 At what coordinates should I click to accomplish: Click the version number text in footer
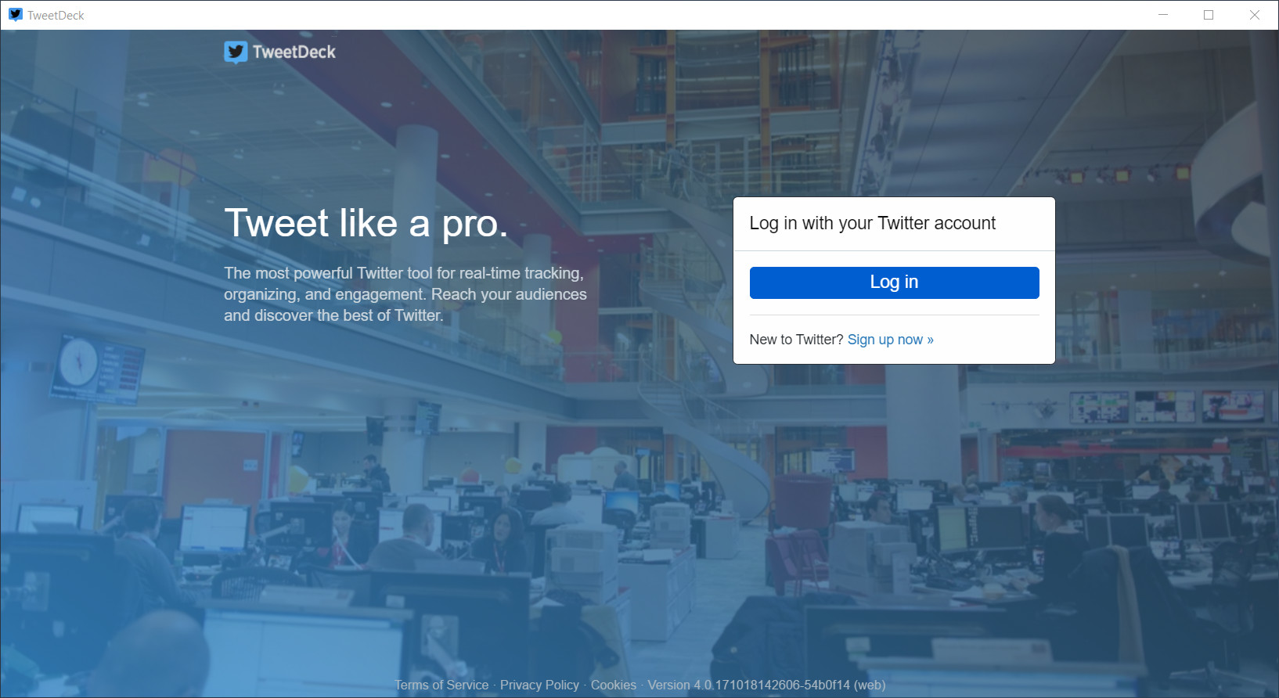766,685
